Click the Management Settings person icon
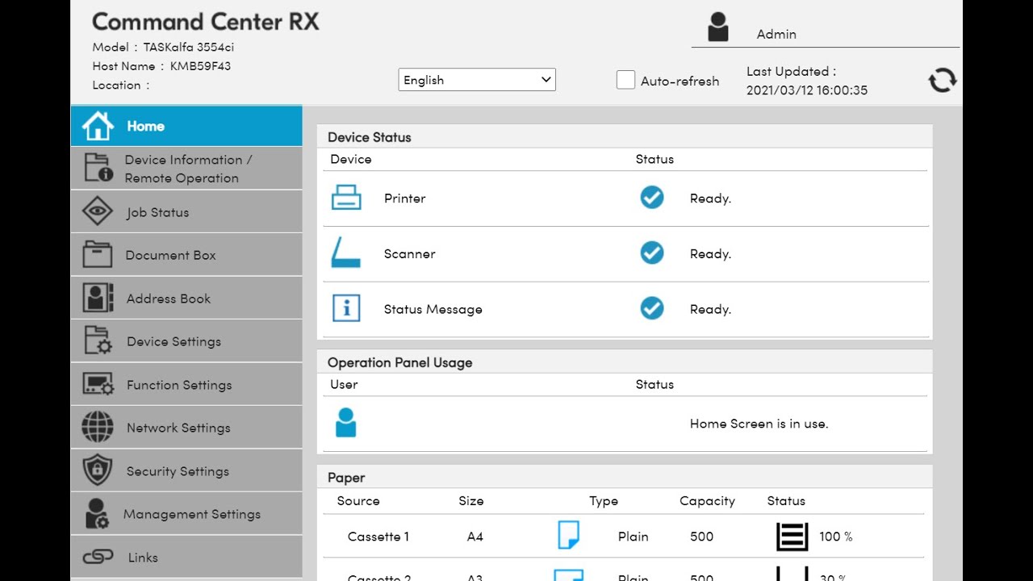This screenshot has height=581, width=1033. [x=98, y=513]
